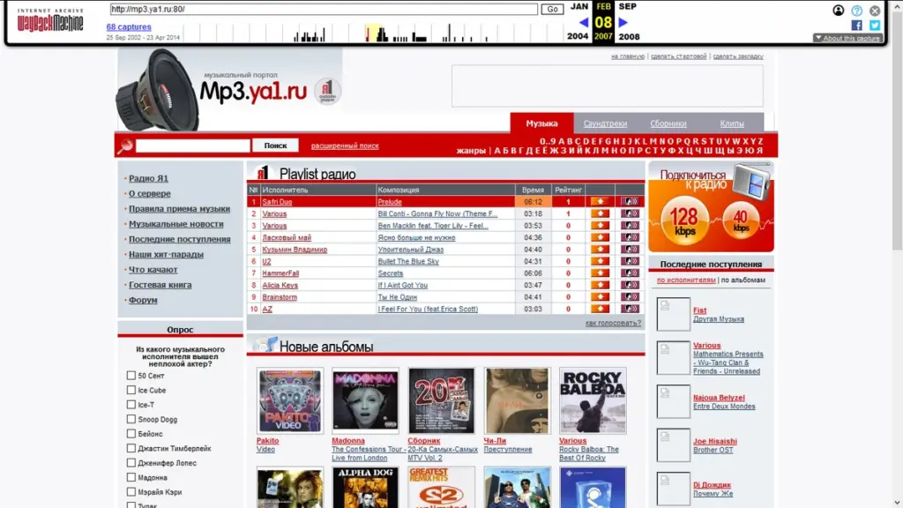Open the Madonna album cover thumbnail
The height and width of the screenshot is (508, 903).
365,401
